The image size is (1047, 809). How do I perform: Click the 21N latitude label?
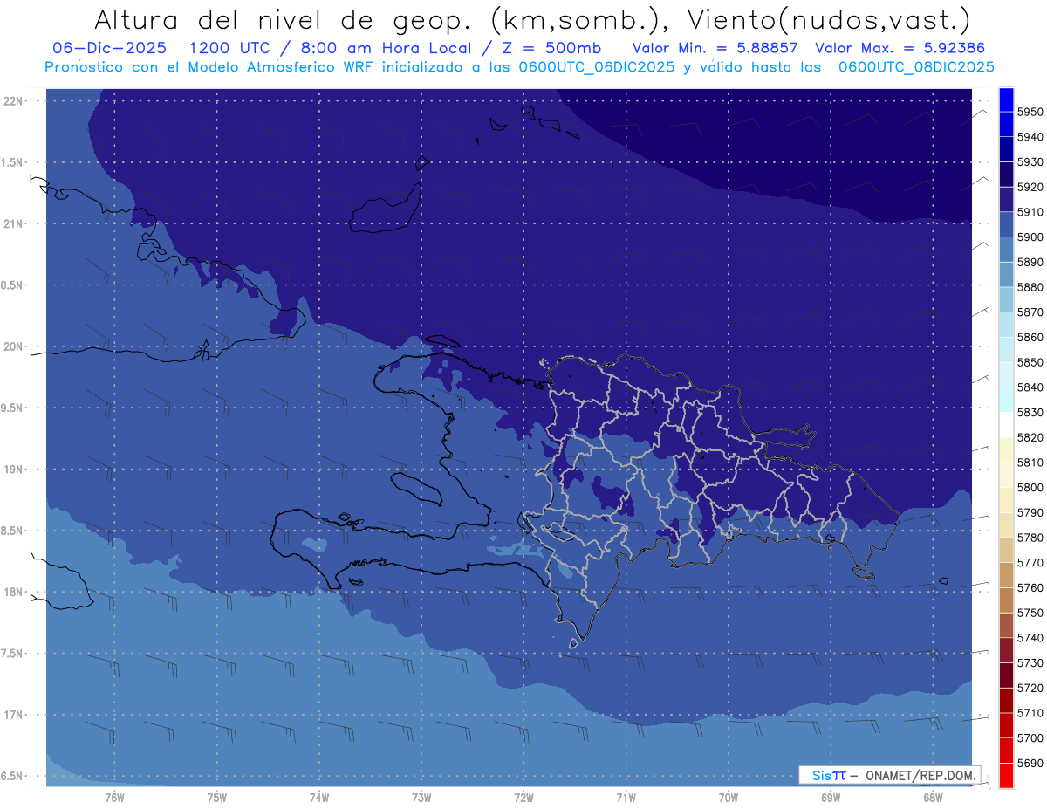[x=13, y=223]
